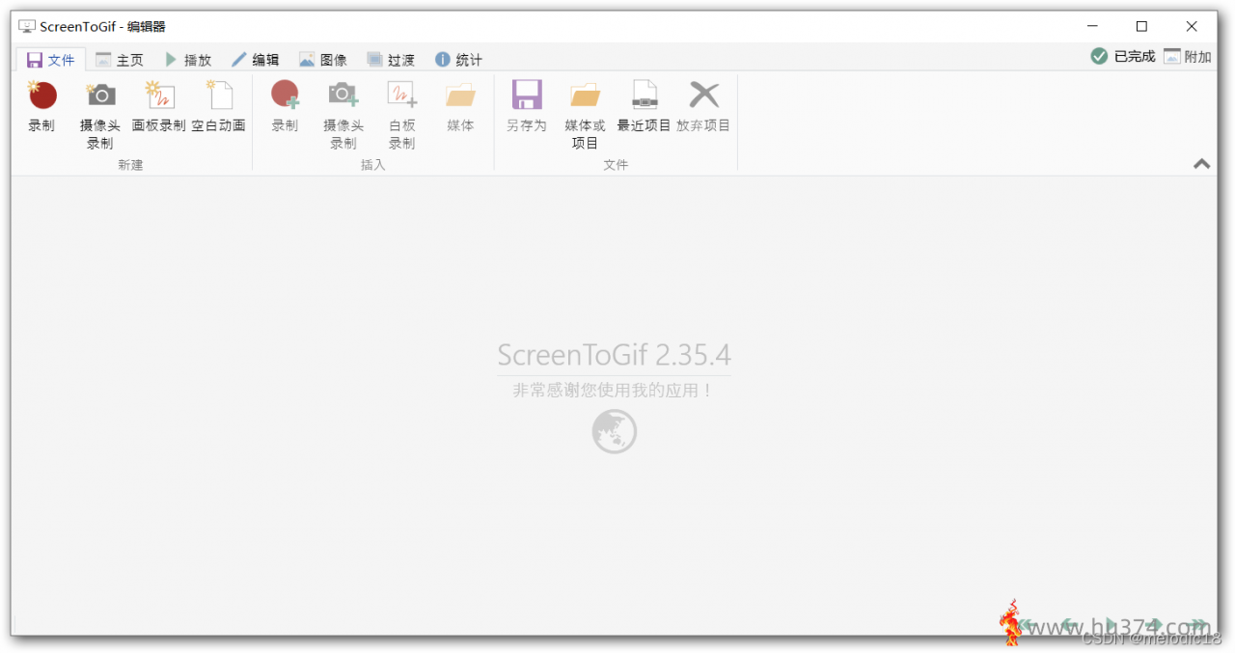
Task: Open the 附加 extras button
Action: (x=1188, y=56)
